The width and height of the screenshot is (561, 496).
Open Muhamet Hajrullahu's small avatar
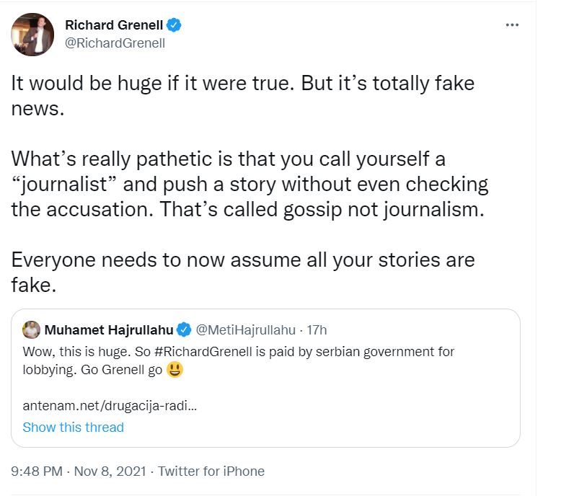pyautogui.click(x=31, y=330)
